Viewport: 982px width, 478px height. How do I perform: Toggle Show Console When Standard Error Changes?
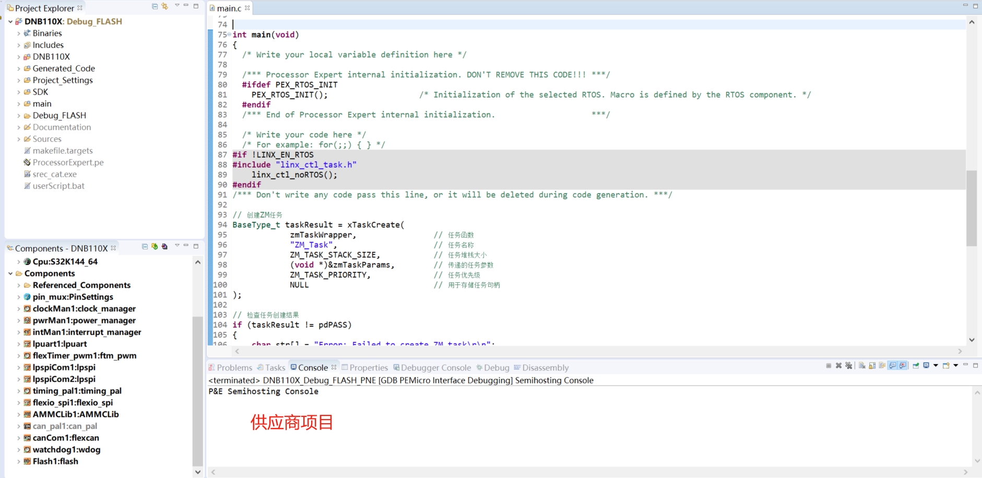point(903,366)
